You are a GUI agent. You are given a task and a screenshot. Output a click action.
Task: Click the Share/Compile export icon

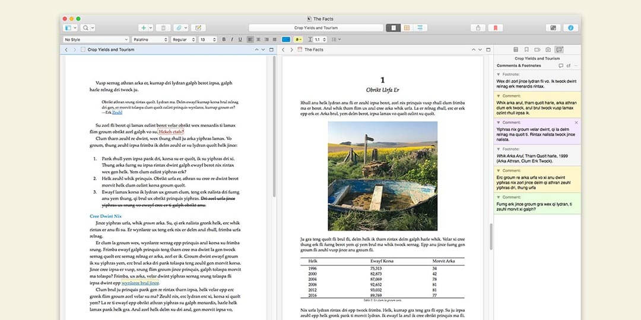pyautogui.click(x=478, y=28)
